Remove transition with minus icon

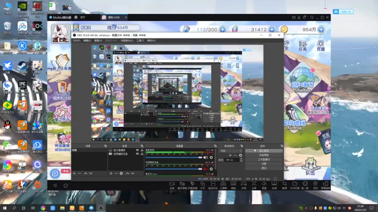[235, 155]
